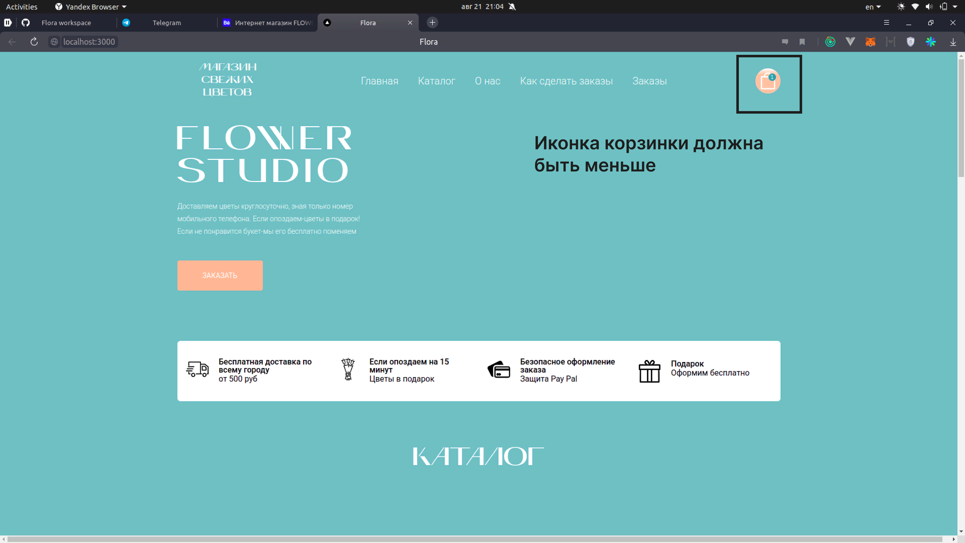965x543 pixels.
Task: Click the delivery truck icon
Action: [x=198, y=370]
